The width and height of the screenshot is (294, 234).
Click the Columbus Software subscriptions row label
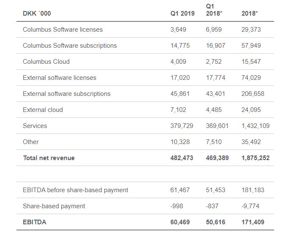(x=70, y=46)
